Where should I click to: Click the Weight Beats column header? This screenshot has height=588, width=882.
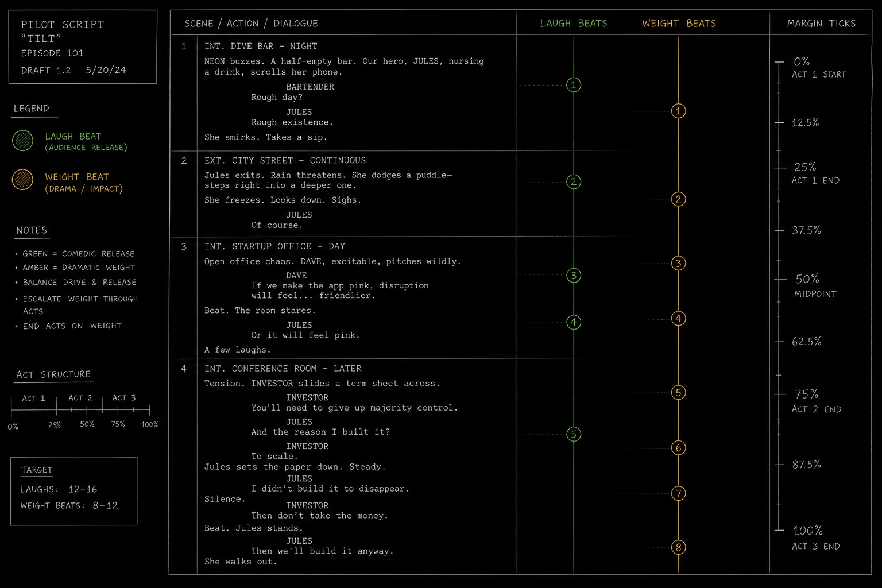point(679,24)
